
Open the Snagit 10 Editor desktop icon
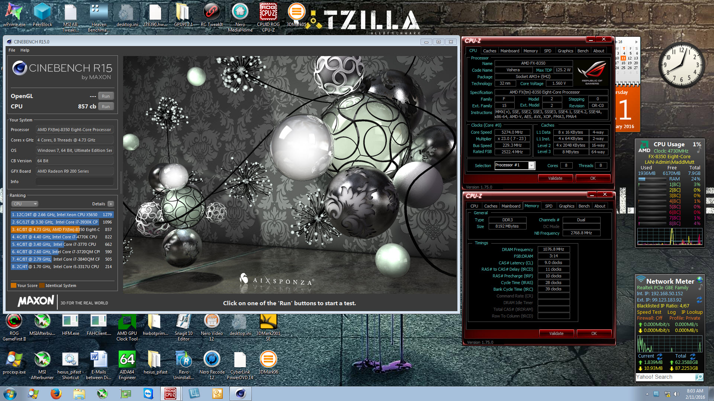pos(183,327)
